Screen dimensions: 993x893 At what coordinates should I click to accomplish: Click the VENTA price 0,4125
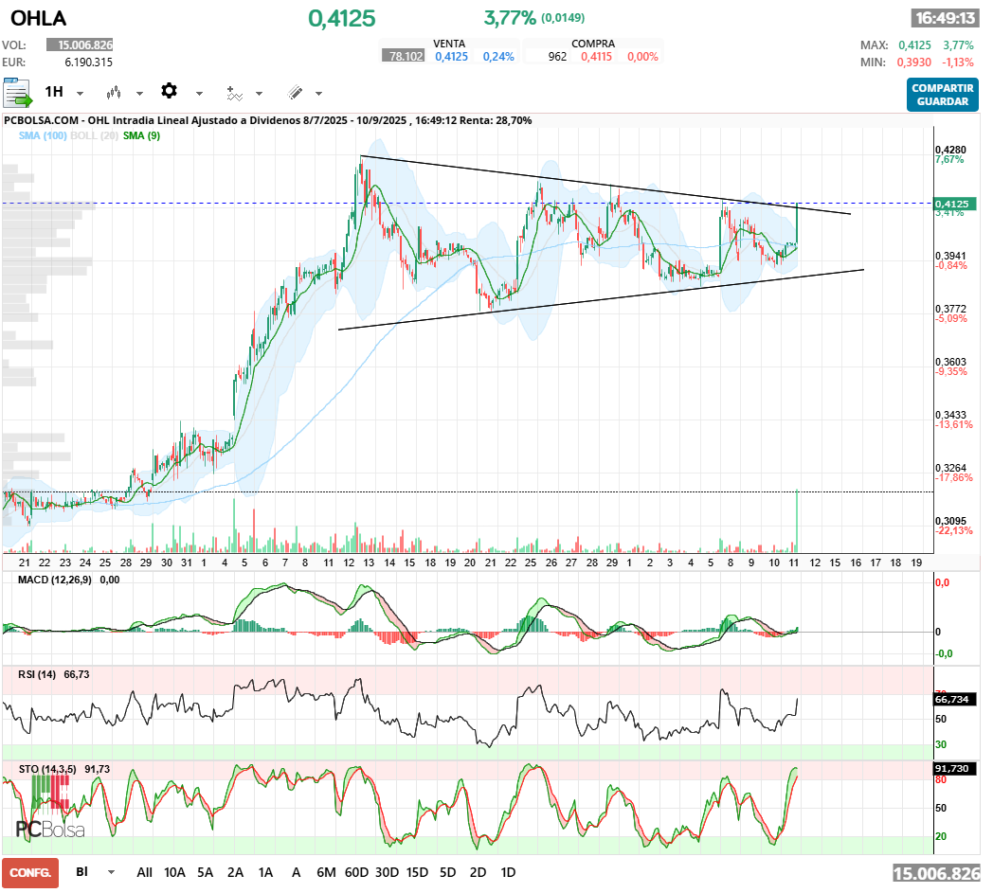pos(452,56)
